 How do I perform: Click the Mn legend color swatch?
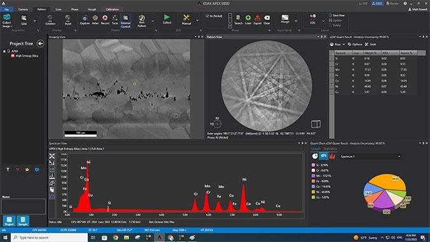tap(313, 175)
